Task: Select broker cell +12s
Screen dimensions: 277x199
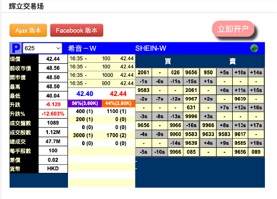Action: [x=240, y=108]
